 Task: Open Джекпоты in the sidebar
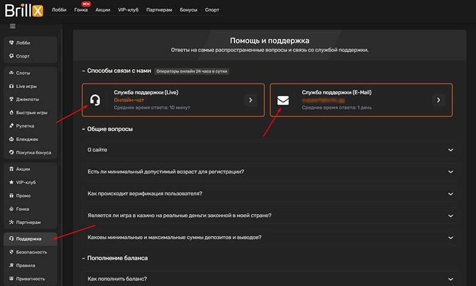(27, 99)
